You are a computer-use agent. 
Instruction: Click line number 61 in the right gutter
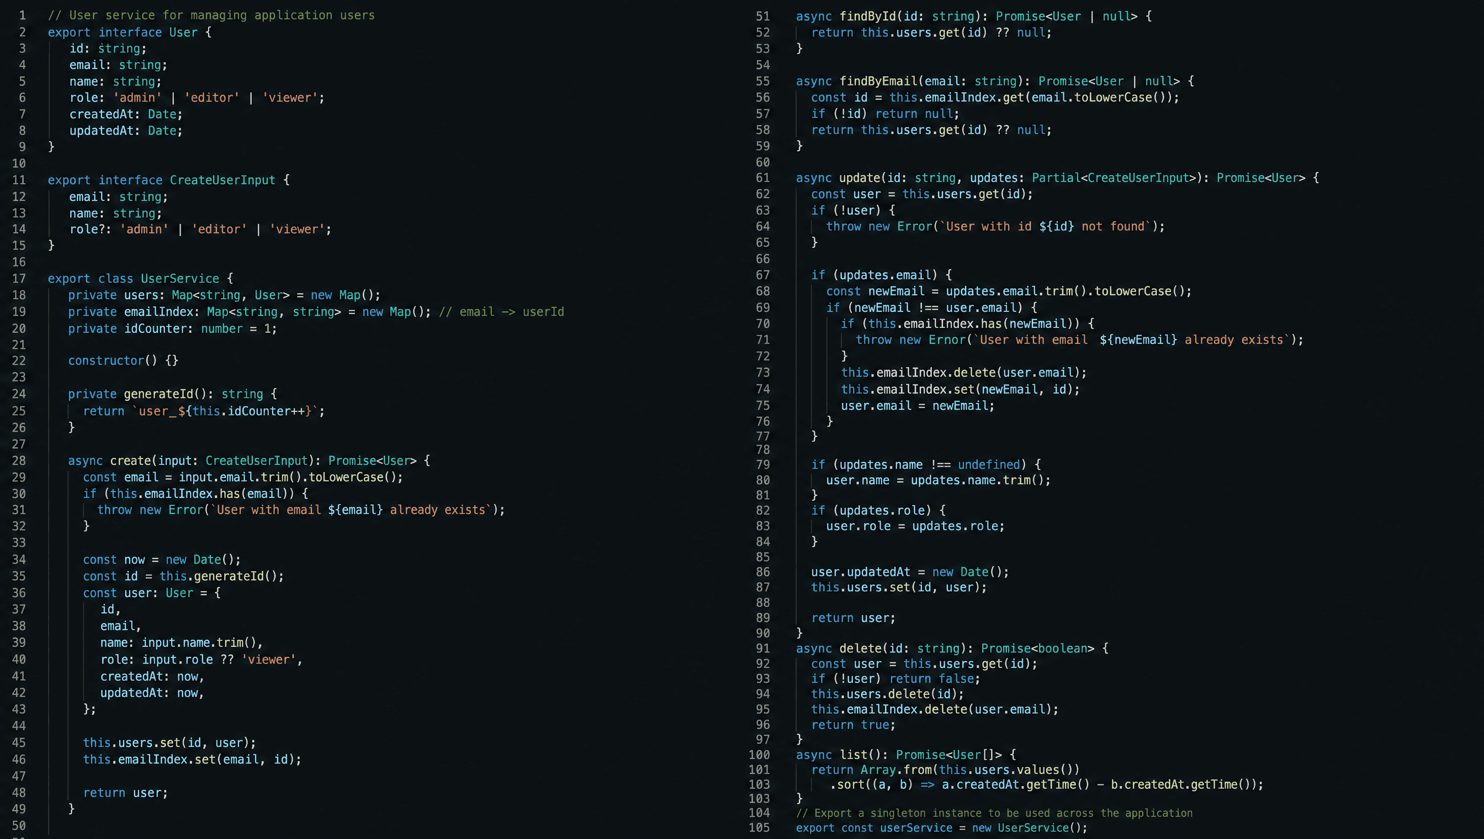[x=762, y=178]
